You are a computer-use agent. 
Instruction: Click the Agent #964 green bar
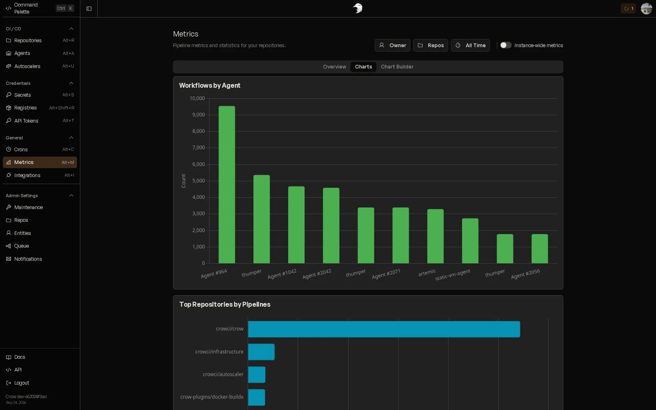click(227, 184)
